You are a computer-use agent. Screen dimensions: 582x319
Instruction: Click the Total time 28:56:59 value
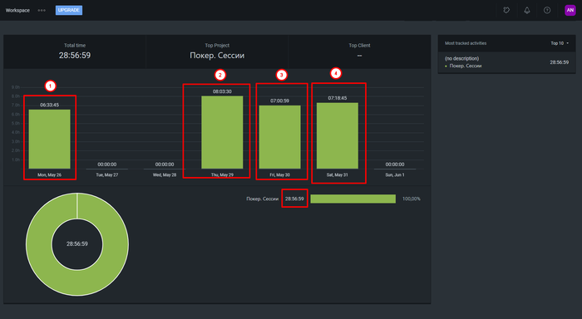click(x=75, y=56)
